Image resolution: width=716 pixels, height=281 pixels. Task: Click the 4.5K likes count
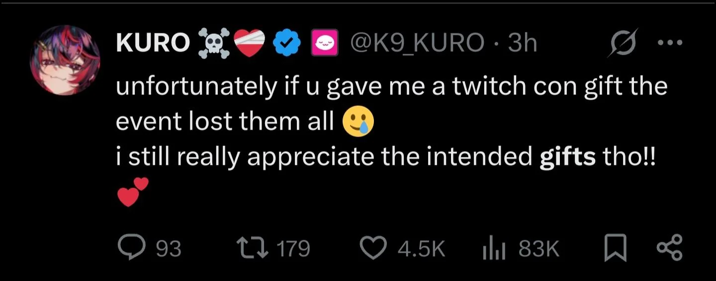pyautogui.click(x=421, y=249)
